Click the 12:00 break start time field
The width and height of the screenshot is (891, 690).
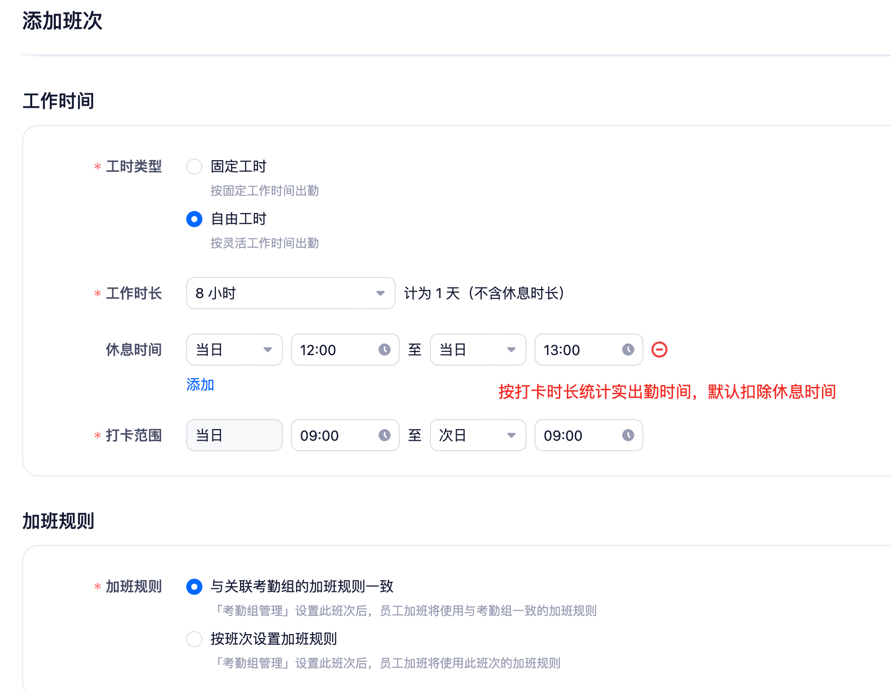335,350
